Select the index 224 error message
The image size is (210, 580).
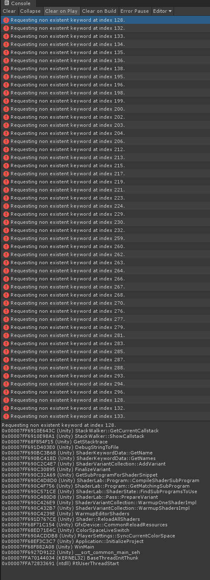pyautogui.click(x=105, y=206)
